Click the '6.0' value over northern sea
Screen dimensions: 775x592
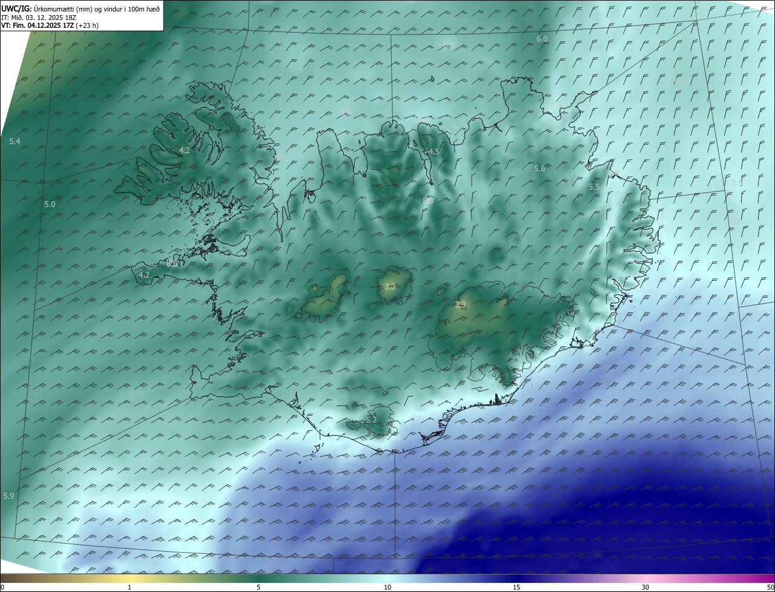click(x=542, y=39)
